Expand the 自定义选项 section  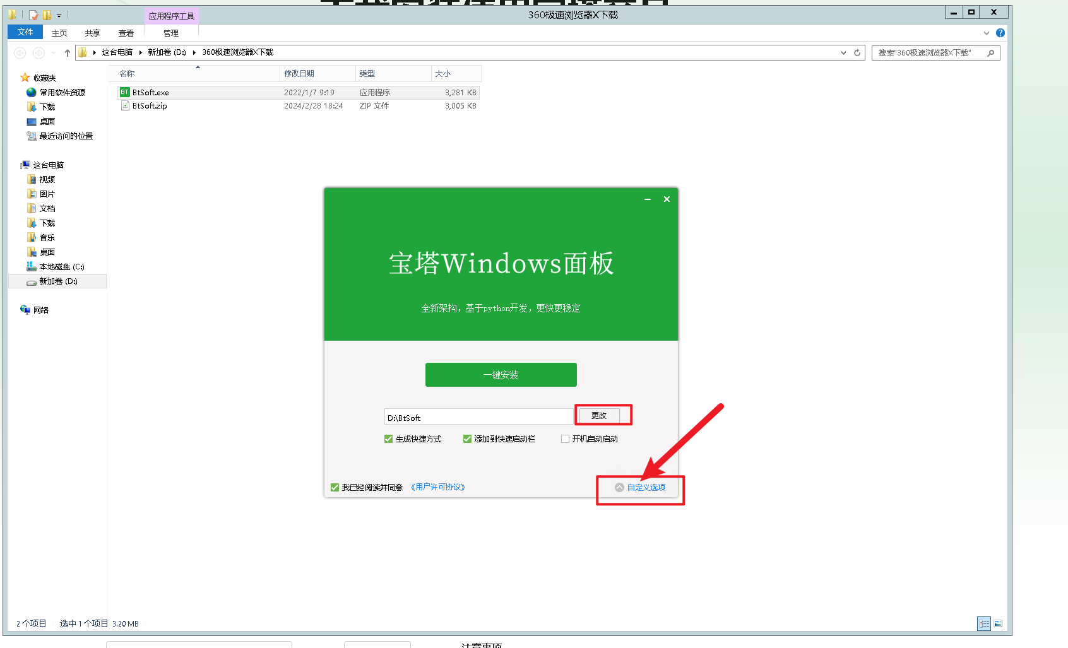[640, 487]
